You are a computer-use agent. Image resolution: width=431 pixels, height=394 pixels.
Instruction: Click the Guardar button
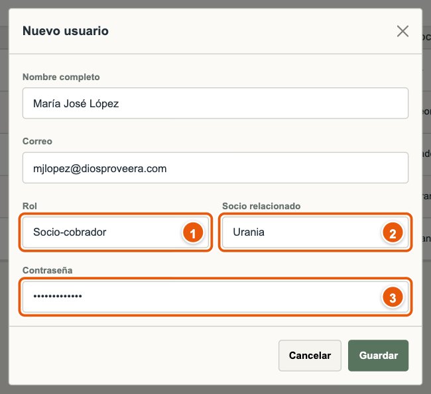coord(378,356)
